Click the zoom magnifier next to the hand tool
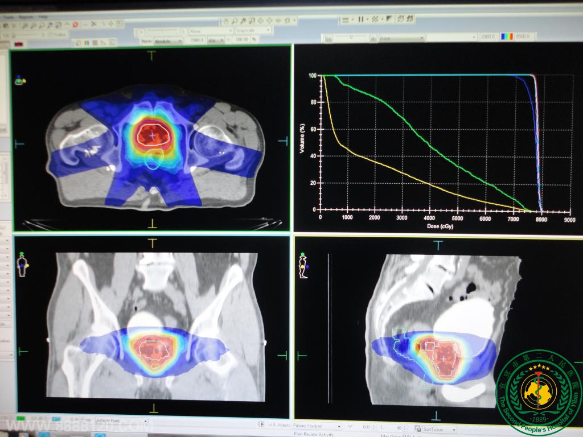The width and height of the screenshot is (583, 437). [234, 20]
